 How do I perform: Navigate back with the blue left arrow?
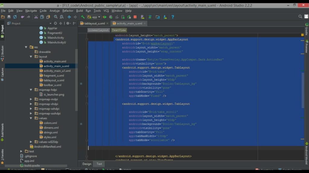point(69,17)
